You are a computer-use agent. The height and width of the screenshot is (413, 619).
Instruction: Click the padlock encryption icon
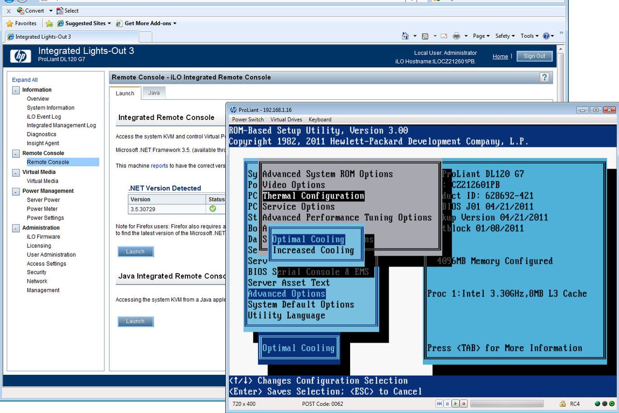point(562,403)
